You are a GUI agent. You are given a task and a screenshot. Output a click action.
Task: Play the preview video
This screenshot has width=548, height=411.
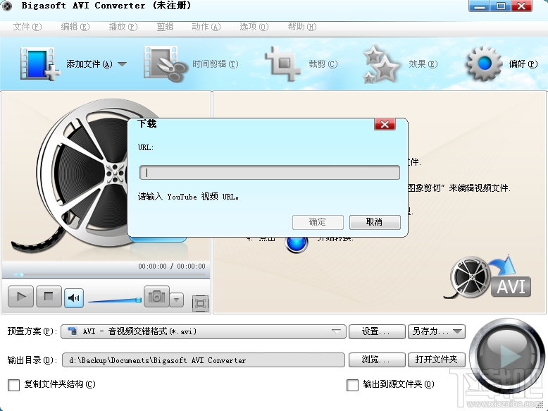click(x=20, y=297)
